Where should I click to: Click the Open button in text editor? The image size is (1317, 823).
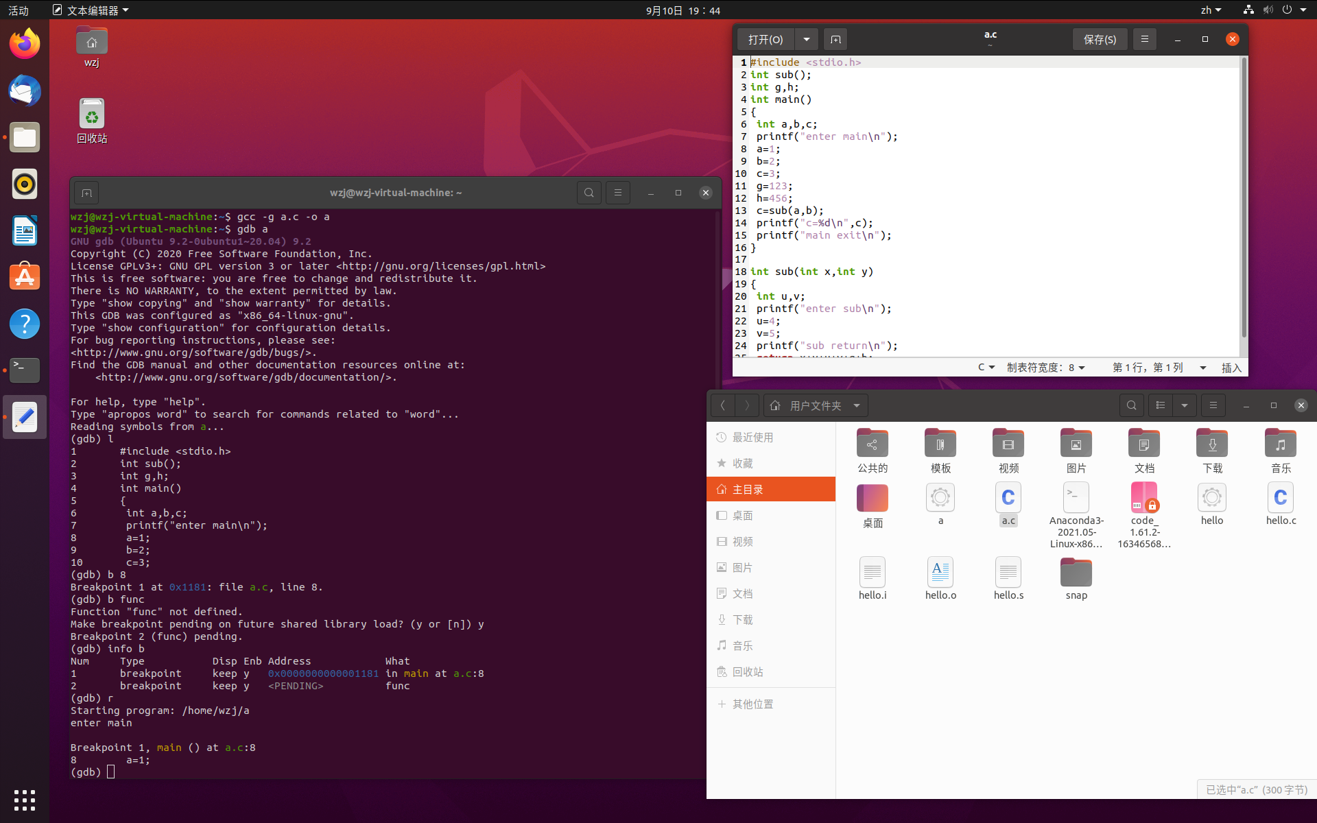tap(766, 40)
